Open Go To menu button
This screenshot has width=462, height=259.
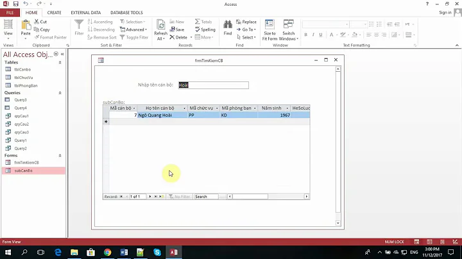click(x=246, y=29)
